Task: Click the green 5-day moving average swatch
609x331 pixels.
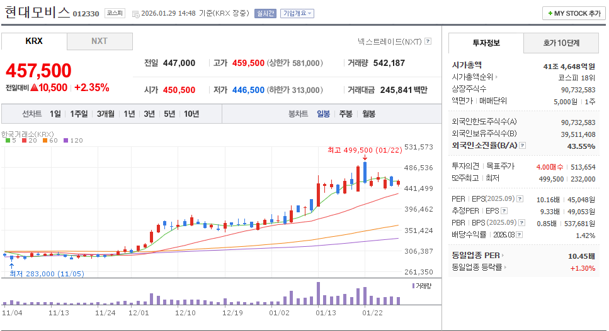Action: (8, 141)
